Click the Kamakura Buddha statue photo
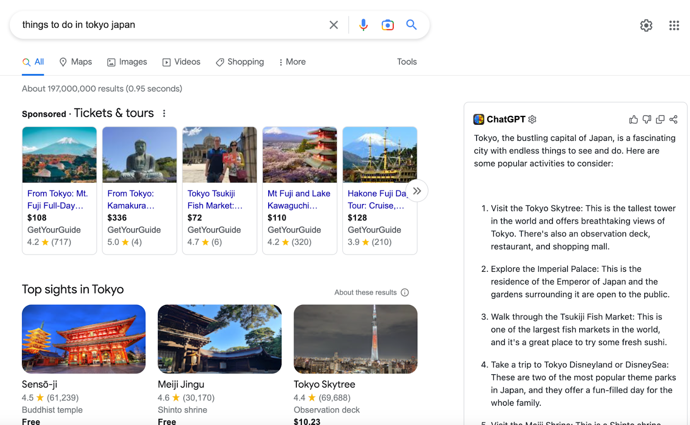Screen dimensions: 690x425 [140, 155]
